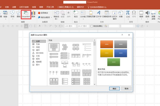Select the basic block list layout thumbnail
Screen dimensions: 160x106
pos(54,47)
